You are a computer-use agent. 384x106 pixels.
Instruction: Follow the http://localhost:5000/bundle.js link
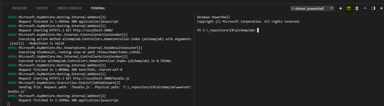(x=99, y=78)
